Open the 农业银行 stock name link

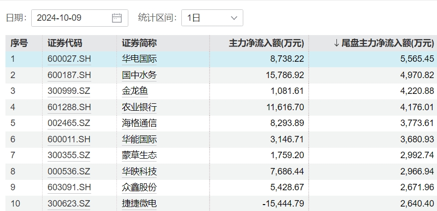click(139, 107)
